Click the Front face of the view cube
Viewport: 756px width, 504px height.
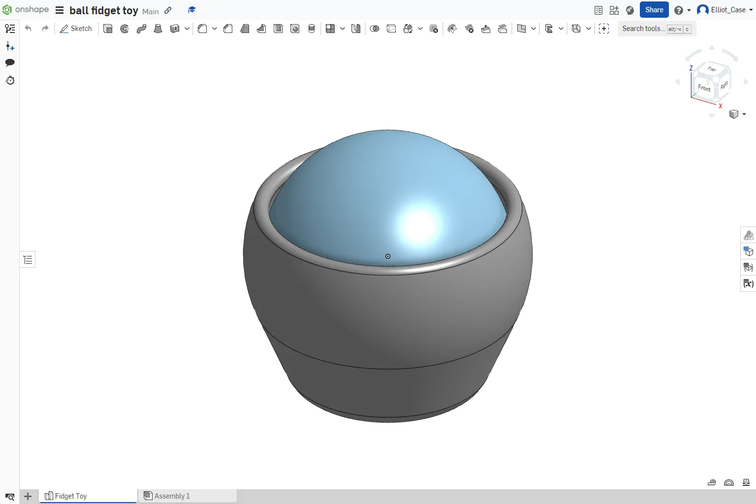(x=704, y=88)
